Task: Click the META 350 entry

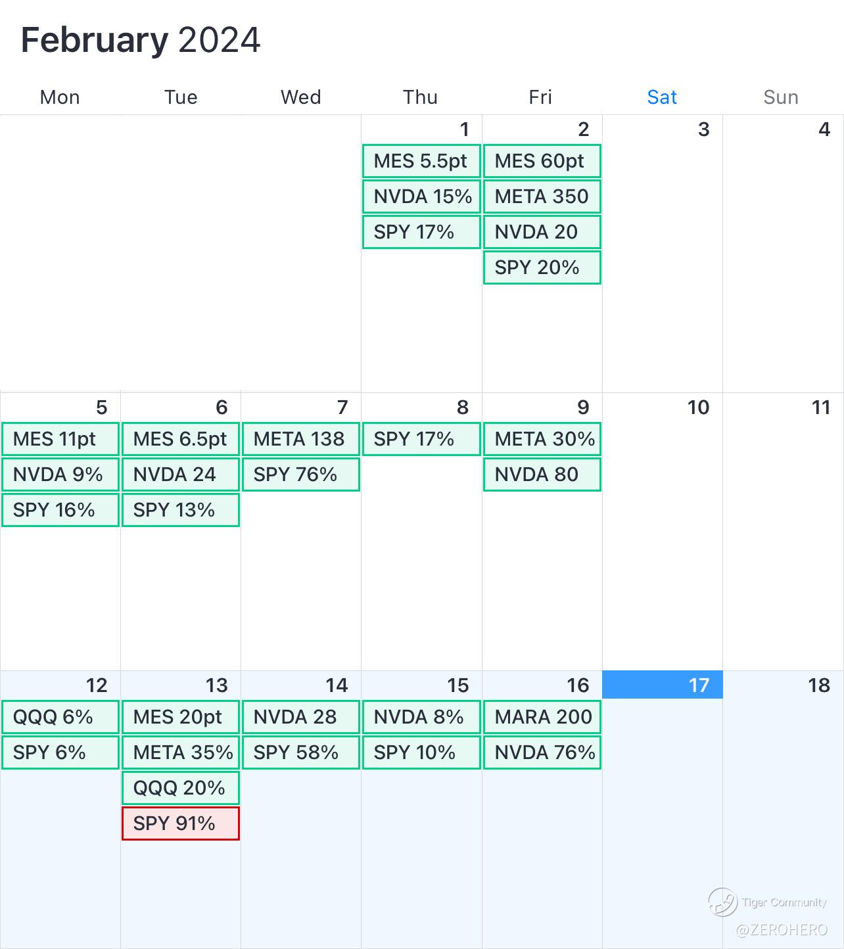Action: click(x=542, y=197)
